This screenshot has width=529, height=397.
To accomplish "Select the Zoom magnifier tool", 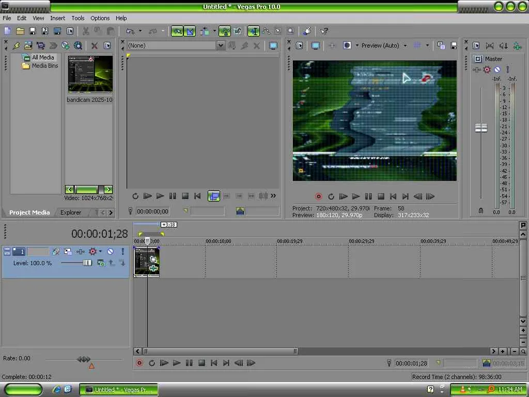I will coord(290,32).
